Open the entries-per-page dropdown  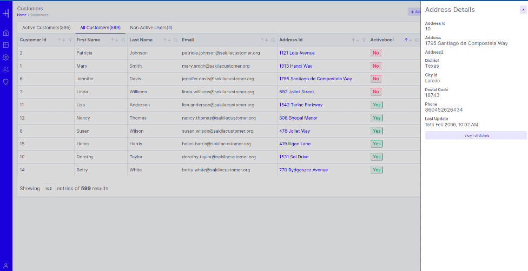(x=49, y=188)
